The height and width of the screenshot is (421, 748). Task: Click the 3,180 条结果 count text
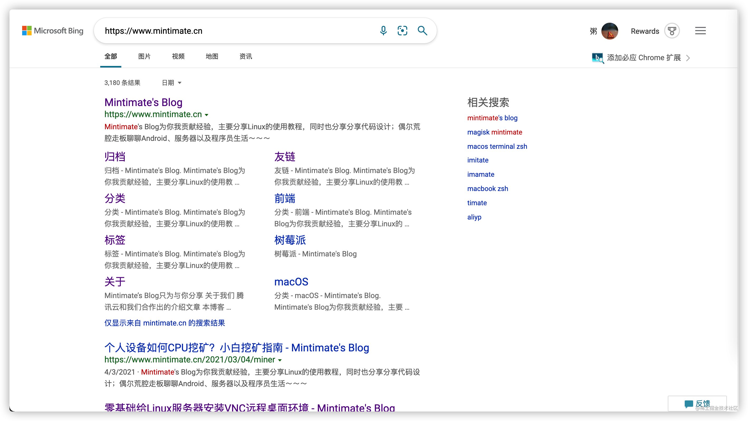[122, 83]
